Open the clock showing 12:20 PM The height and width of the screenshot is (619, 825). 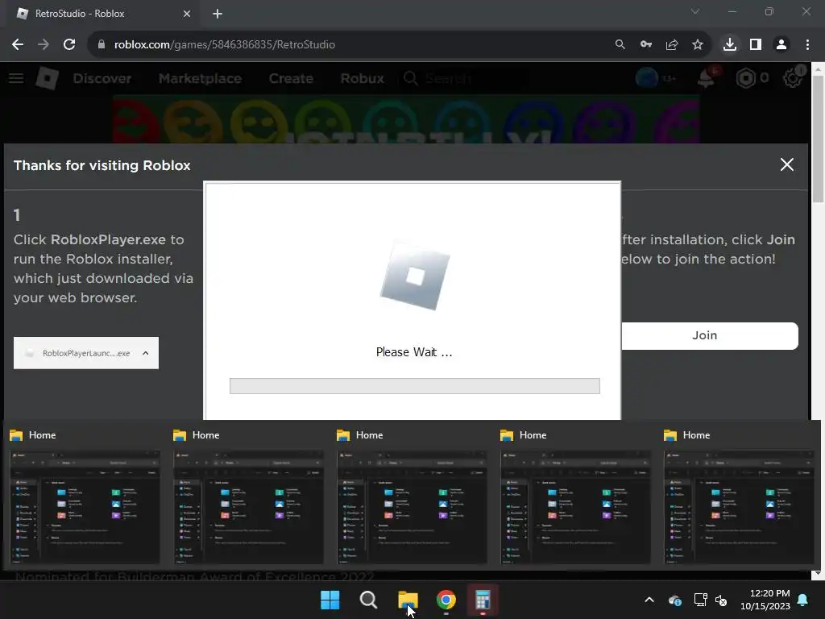pos(765,600)
